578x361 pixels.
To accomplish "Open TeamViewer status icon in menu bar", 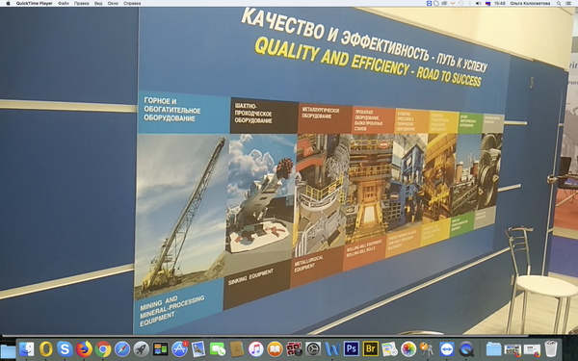I will [x=429, y=3].
